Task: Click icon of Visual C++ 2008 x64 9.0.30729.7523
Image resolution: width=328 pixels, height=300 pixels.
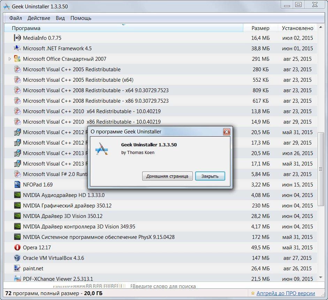Action: coord(17,90)
